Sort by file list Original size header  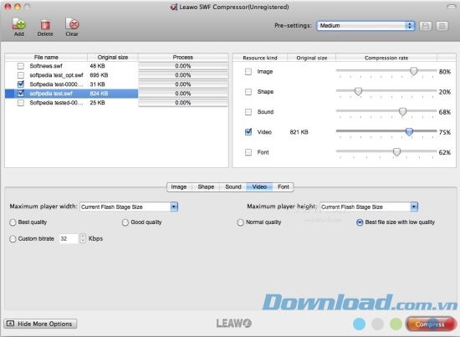point(113,57)
